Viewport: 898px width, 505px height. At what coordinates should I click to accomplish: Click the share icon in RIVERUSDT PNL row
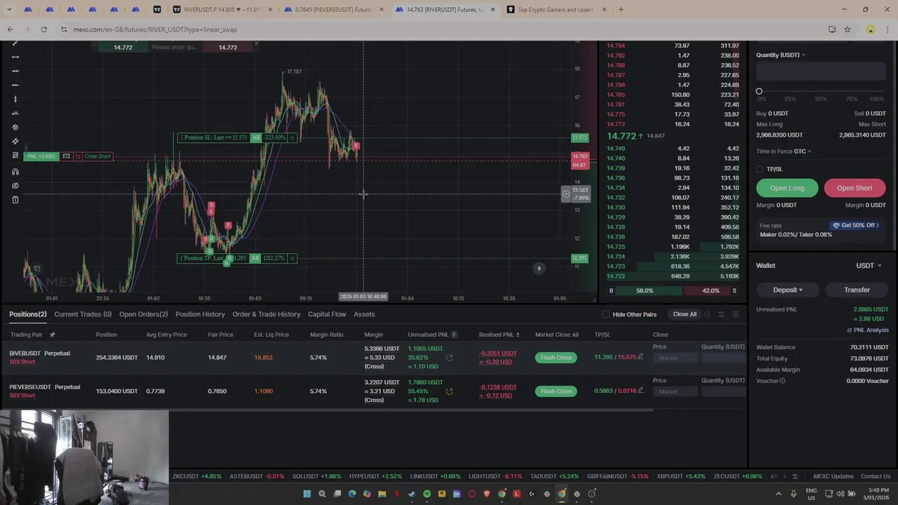[x=449, y=358]
